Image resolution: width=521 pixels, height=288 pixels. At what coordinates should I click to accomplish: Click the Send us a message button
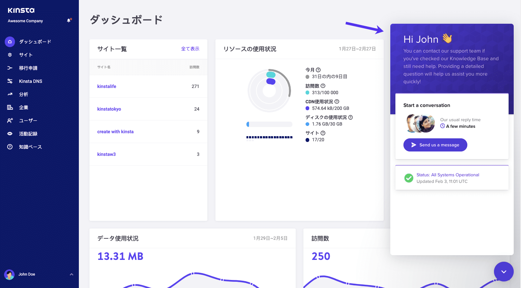435,145
